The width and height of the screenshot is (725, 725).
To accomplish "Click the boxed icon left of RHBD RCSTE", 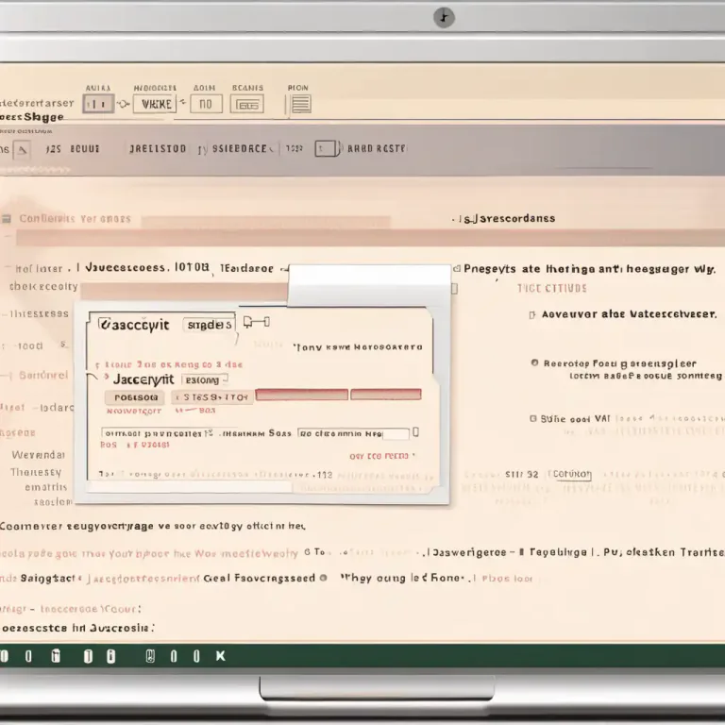I will point(328,149).
